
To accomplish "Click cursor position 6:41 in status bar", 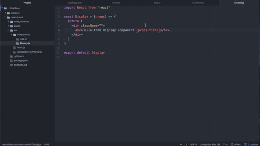I will (x=47, y=144).
